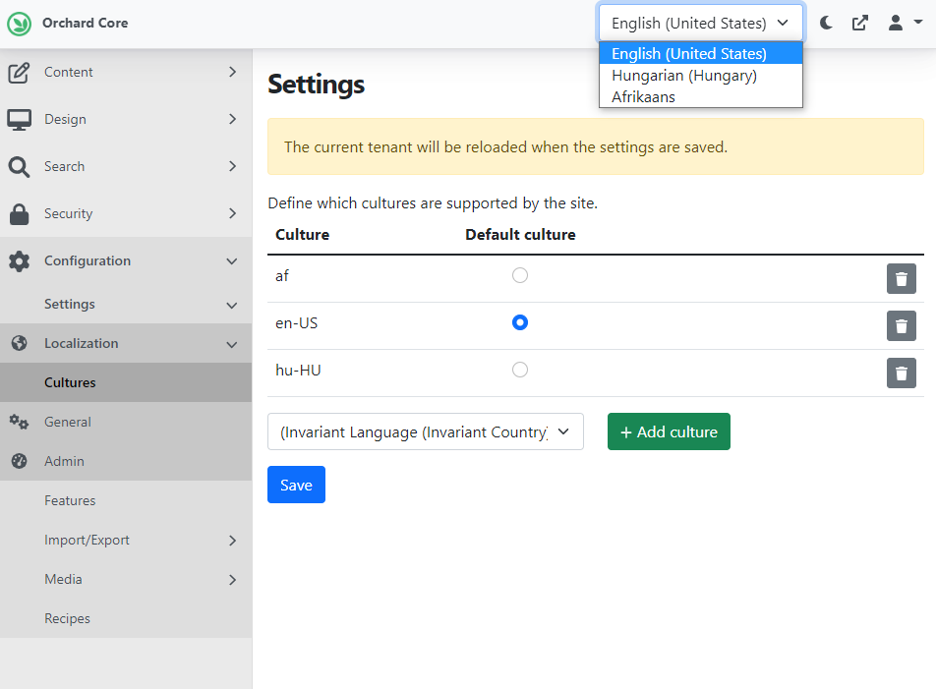
Task: Expand the Media menu chevron
Action: pyautogui.click(x=233, y=580)
